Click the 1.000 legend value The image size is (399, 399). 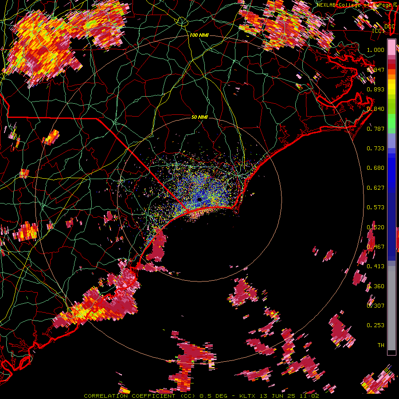click(x=376, y=50)
